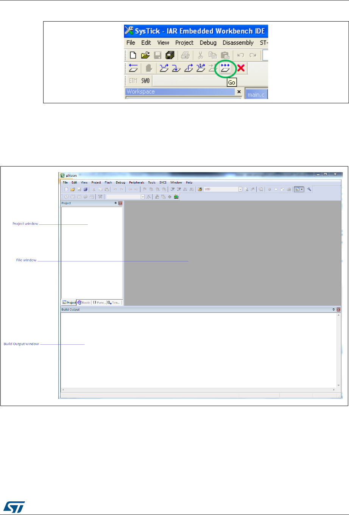Click the Step Over icon in IAR
Viewport: 349px width, 515px height.
pyautogui.click(x=164, y=68)
